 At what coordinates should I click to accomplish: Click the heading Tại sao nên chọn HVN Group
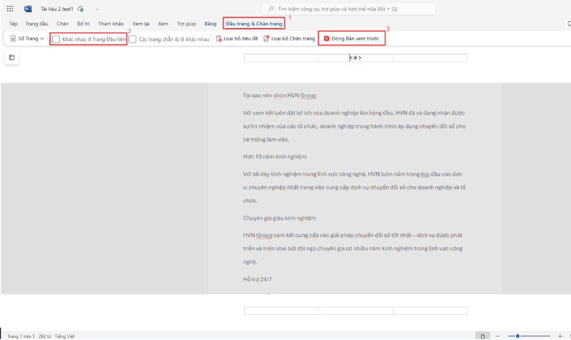click(x=280, y=96)
